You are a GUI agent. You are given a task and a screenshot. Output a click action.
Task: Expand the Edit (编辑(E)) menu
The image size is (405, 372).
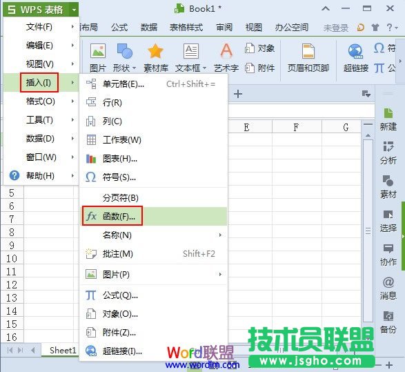pos(41,46)
